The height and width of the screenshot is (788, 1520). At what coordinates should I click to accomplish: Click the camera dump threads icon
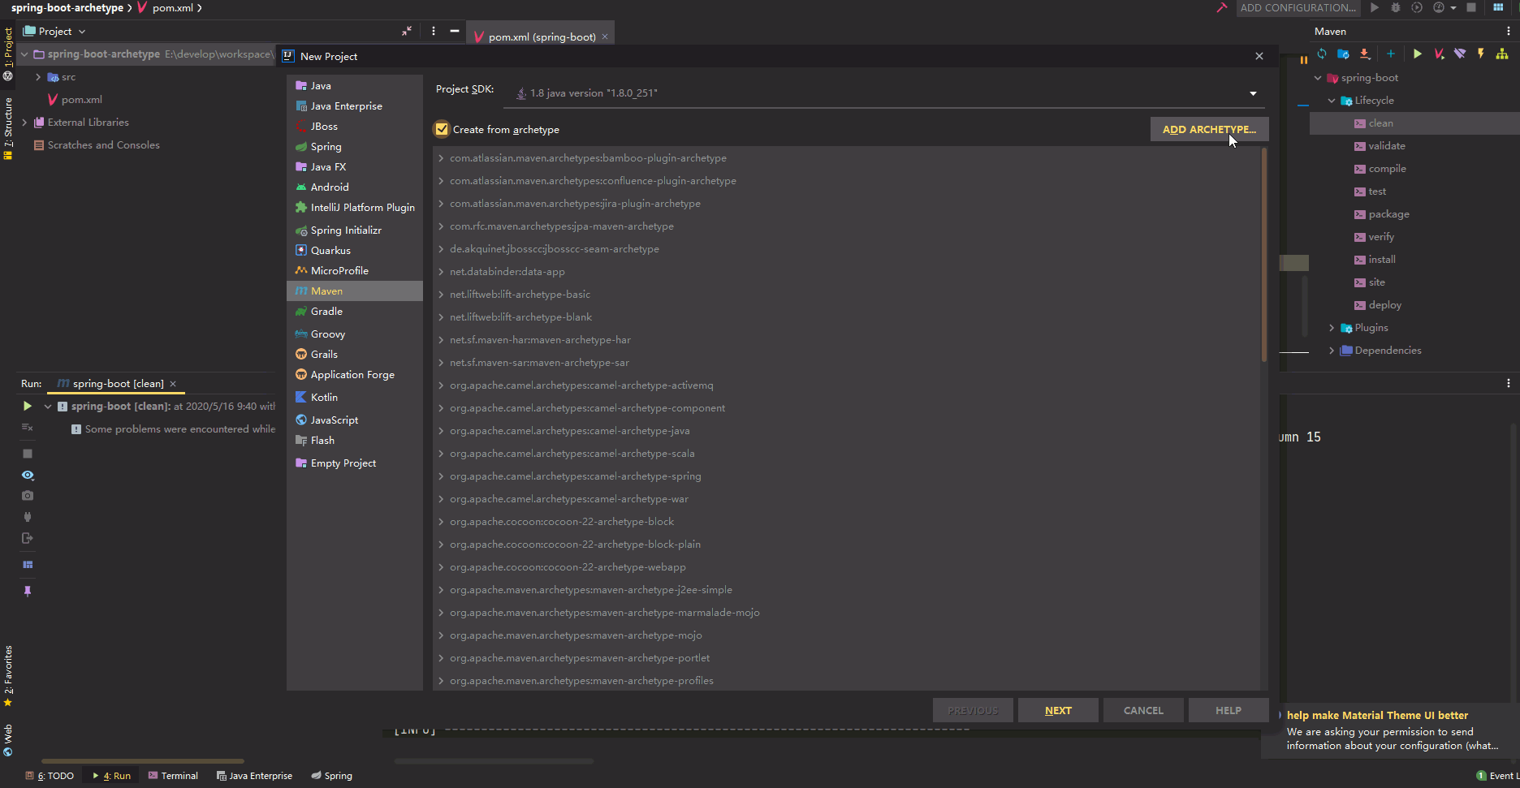[x=28, y=495]
